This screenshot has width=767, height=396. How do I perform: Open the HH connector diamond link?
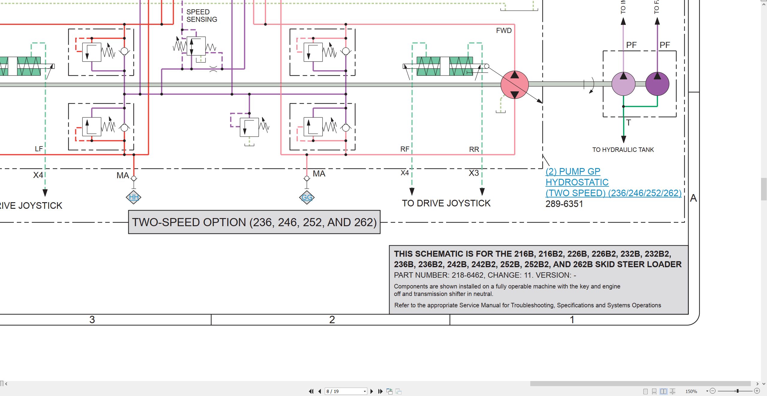134,197
